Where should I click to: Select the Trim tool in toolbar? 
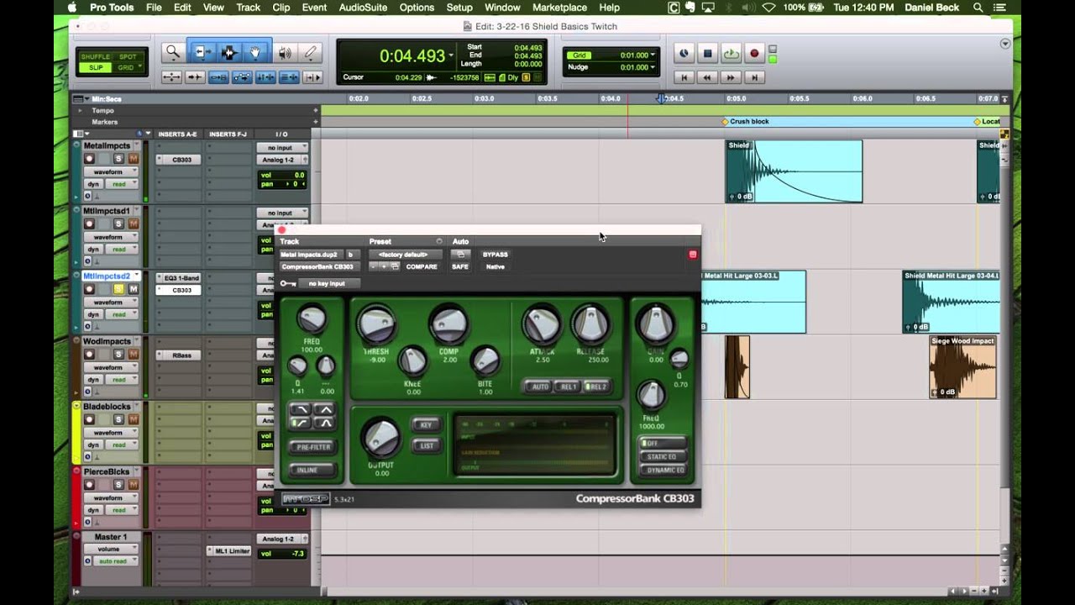203,52
